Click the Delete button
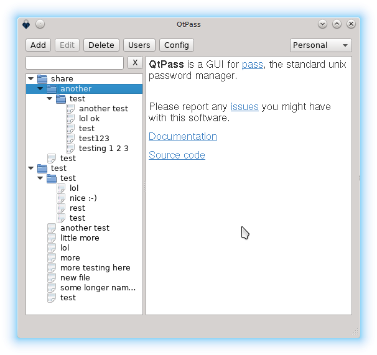The width and height of the screenshot is (377, 355). point(101,45)
